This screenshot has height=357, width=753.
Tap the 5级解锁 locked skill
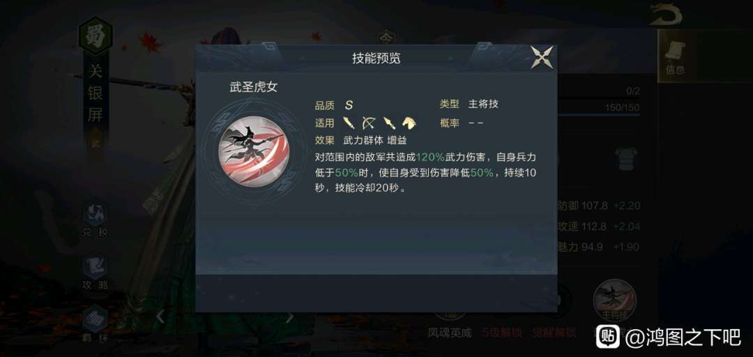502,331
